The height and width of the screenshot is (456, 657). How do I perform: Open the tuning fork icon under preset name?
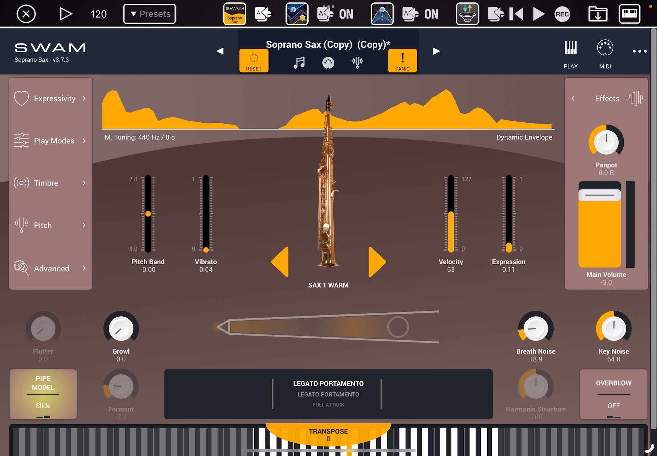(357, 63)
